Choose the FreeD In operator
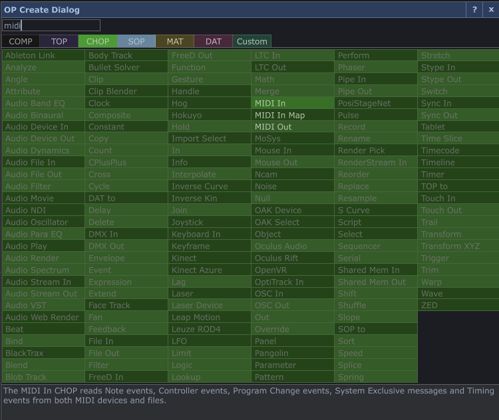The height and width of the screenshot is (420, 499). pos(126,377)
